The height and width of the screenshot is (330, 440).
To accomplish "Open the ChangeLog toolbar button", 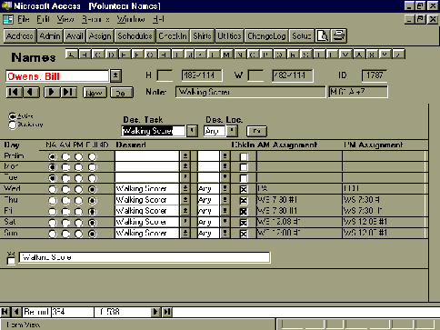I will [x=266, y=36].
